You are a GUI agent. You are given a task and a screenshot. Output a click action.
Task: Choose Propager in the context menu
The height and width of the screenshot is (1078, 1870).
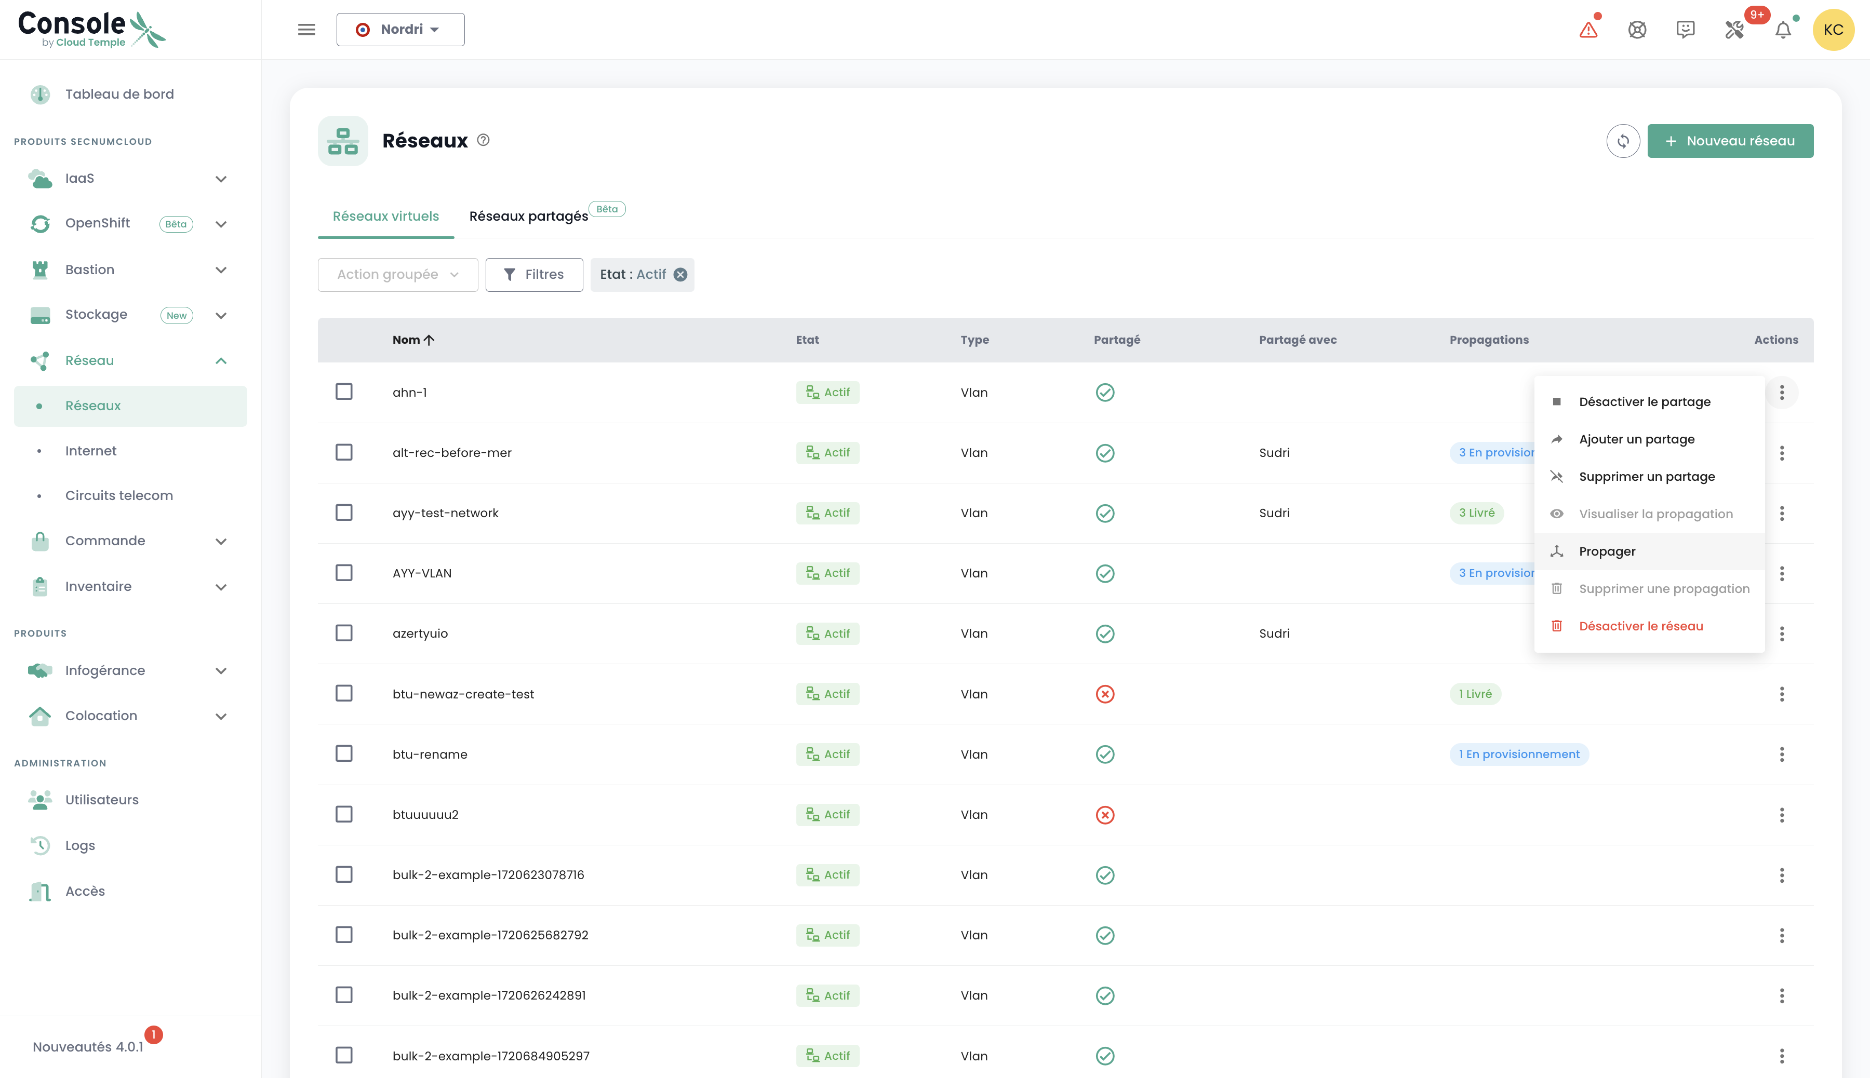1606,551
